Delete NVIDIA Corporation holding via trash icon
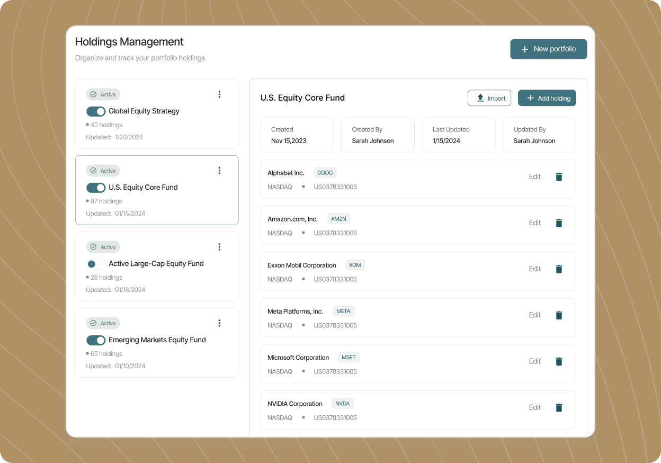661x463 pixels. (x=559, y=407)
